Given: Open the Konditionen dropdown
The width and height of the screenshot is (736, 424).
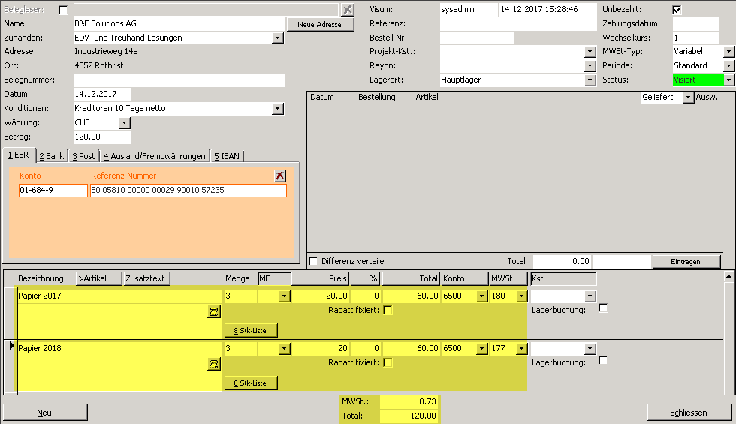Looking at the screenshot, I should [278, 109].
